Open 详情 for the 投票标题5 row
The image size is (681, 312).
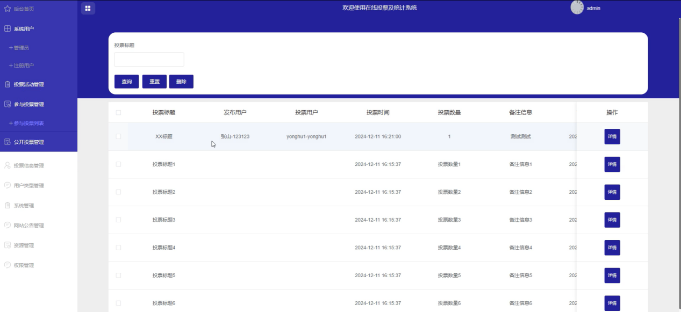click(612, 275)
